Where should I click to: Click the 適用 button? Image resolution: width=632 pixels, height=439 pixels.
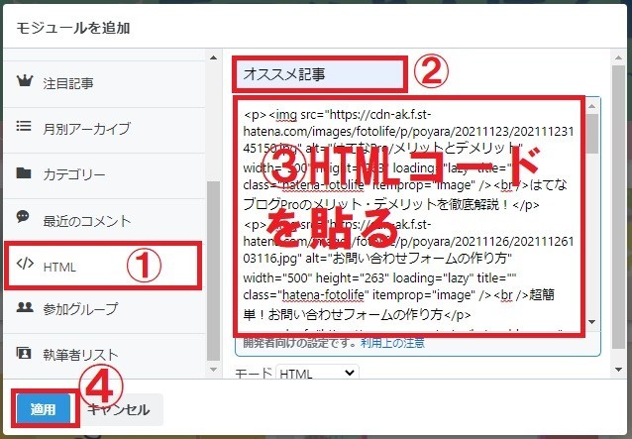tap(44, 409)
